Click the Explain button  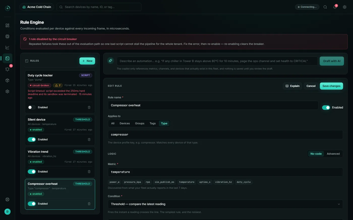(292, 86)
